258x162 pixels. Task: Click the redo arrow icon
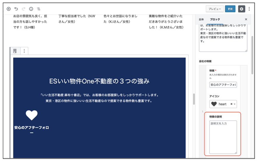pos(24,9)
